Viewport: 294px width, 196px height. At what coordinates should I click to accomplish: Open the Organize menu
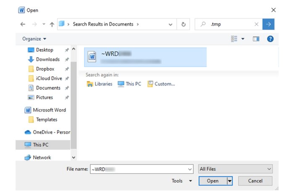[x=34, y=39]
